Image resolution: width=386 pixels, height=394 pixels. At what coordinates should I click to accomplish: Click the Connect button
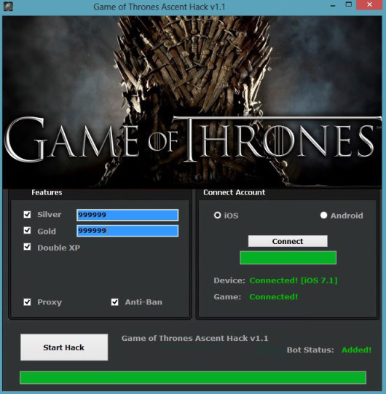[x=288, y=241]
